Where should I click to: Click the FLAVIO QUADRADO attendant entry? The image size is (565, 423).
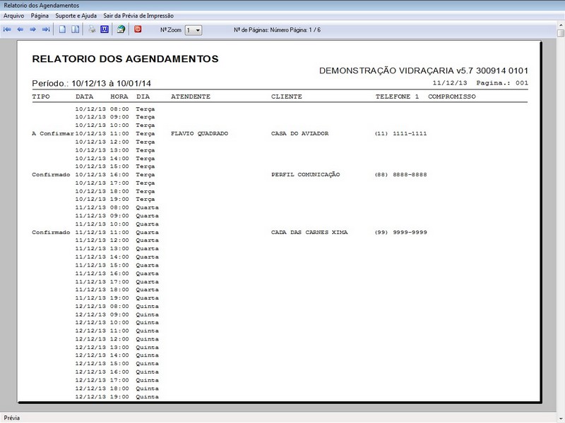(199, 133)
